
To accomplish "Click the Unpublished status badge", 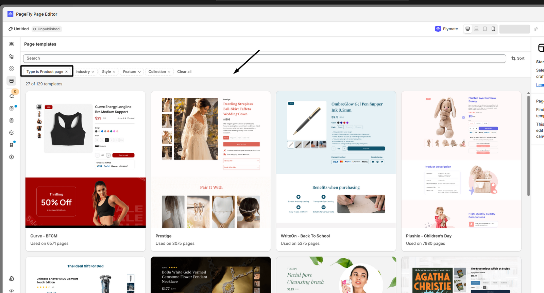I will [x=47, y=29].
